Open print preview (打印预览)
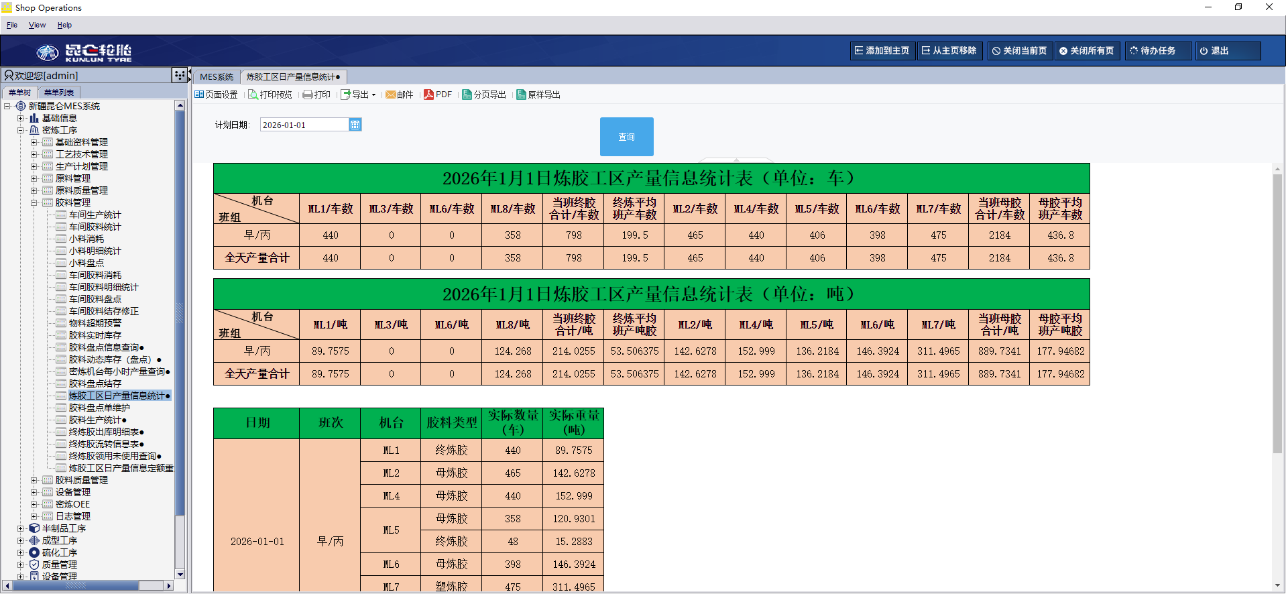This screenshot has width=1286, height=594. tap(253, 95)
